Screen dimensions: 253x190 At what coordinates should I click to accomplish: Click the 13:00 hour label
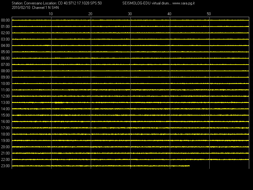tap(5, 103)
